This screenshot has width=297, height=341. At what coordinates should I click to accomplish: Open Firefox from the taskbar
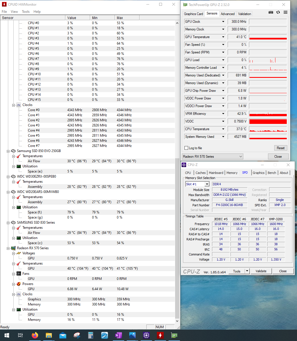pyautogui.click(x=35, y=335)
